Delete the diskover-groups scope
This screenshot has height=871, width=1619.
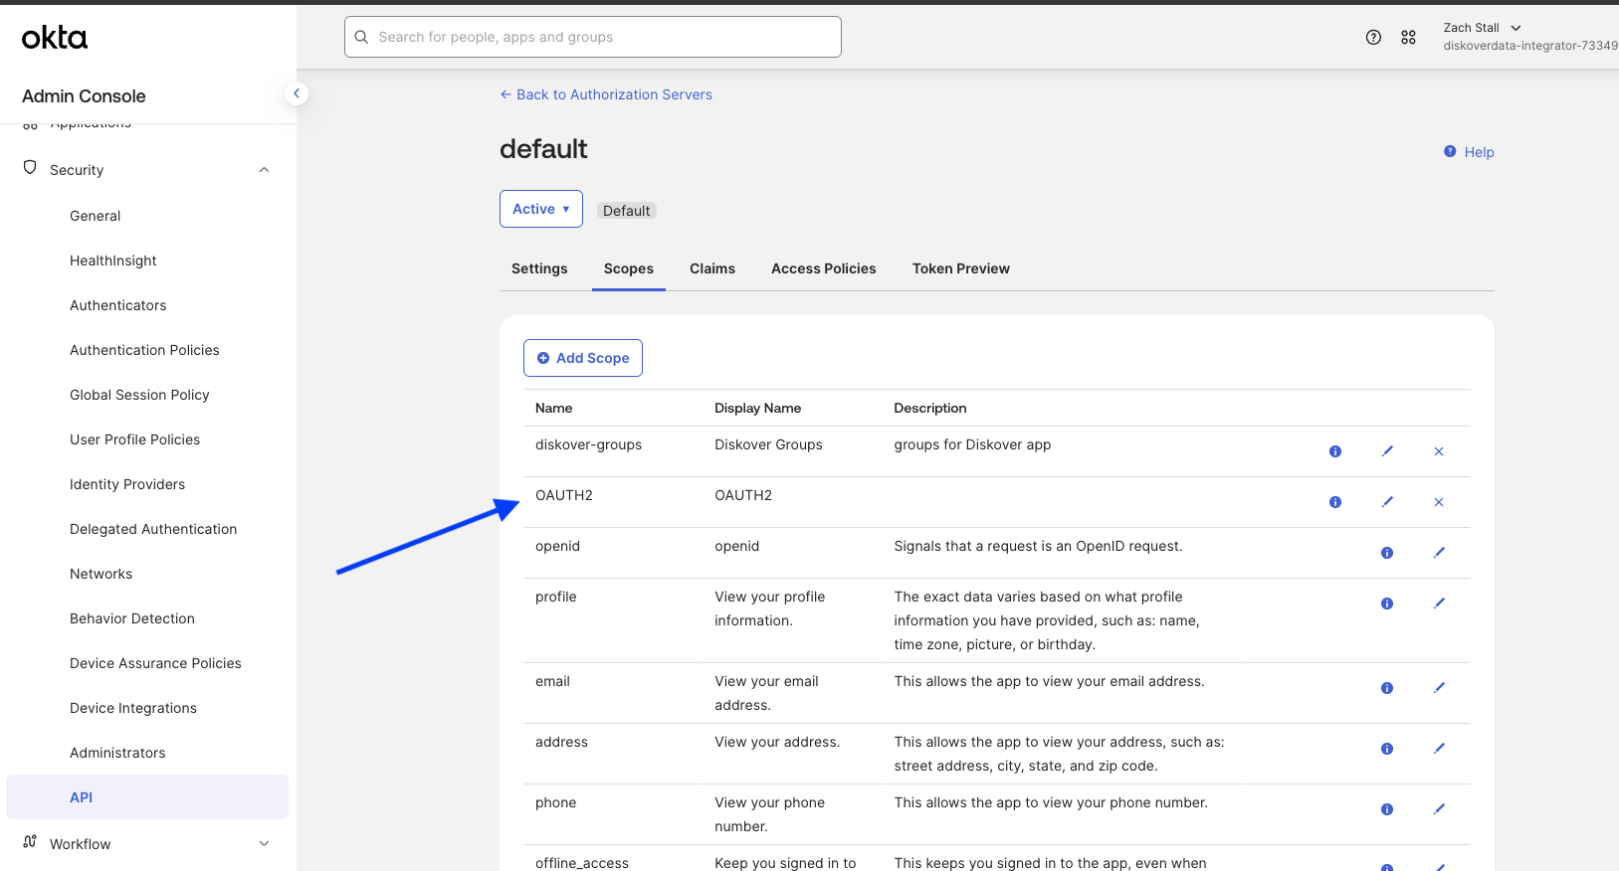pyautogui.click(x=1439, y=451)
